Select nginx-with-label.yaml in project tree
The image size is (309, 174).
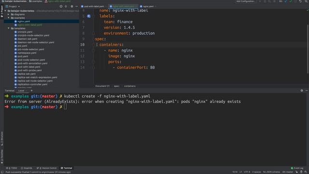tap(29, 25)
